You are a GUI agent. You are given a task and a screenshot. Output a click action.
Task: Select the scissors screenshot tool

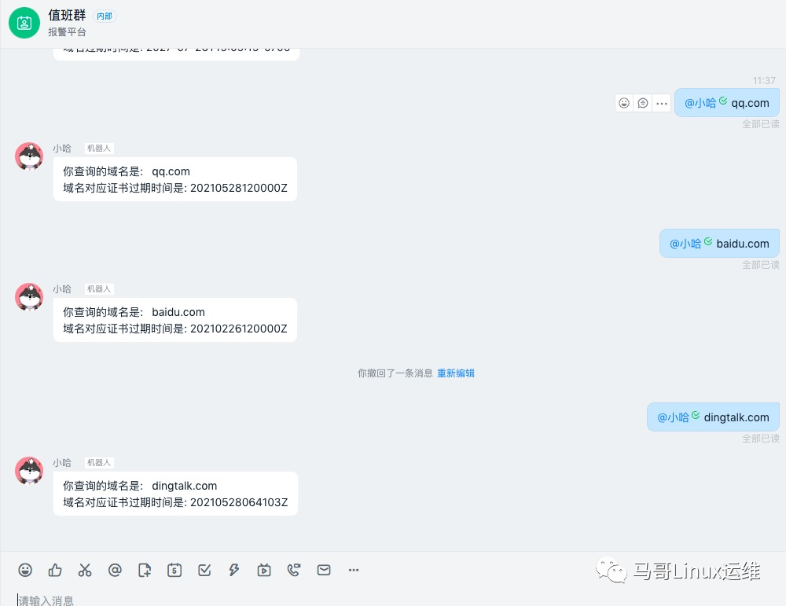click(85, 570)
